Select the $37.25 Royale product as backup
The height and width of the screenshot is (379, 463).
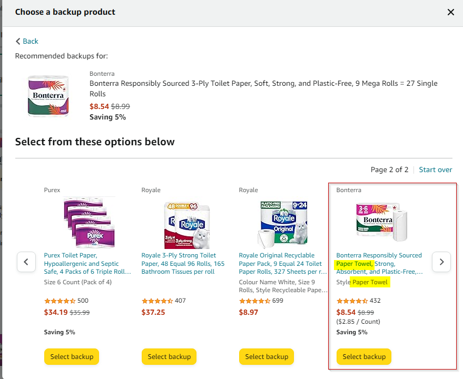pos(169,356)
